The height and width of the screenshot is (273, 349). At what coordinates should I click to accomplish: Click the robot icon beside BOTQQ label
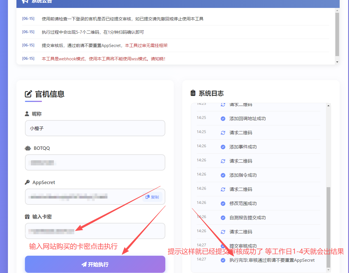(28, 148)
